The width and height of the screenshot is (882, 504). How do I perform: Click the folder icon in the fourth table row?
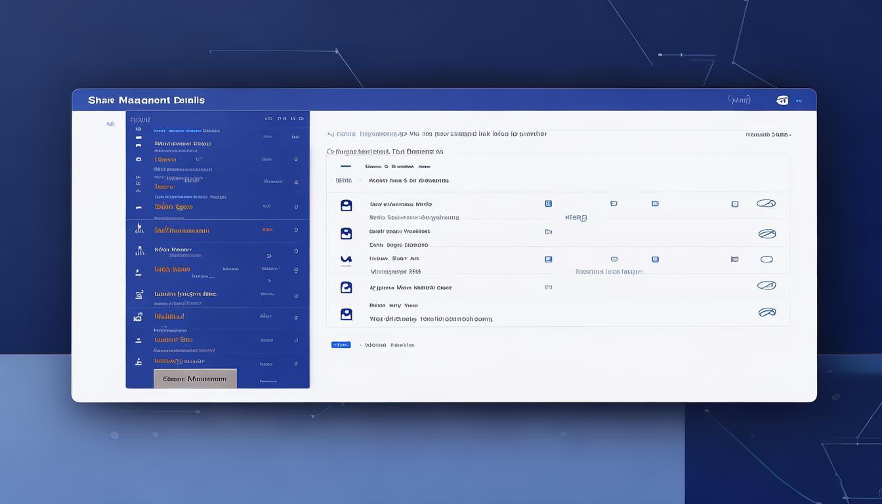click(548, 287)
